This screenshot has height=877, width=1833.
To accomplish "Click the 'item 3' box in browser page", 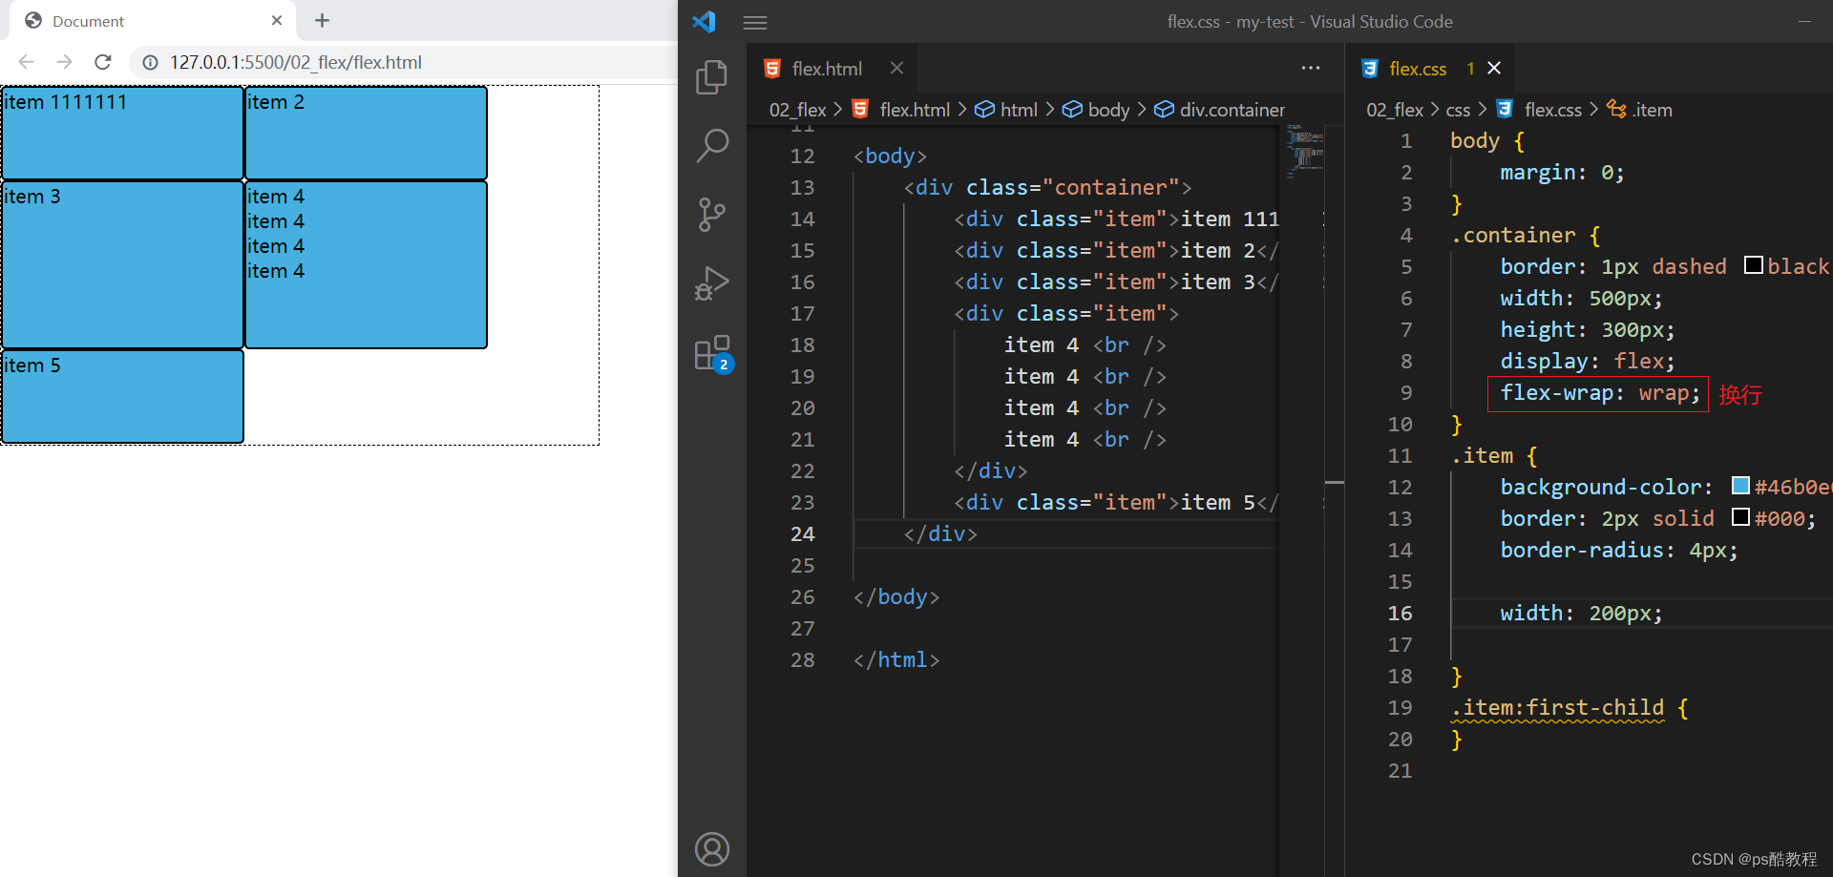I will pos(122,265).
